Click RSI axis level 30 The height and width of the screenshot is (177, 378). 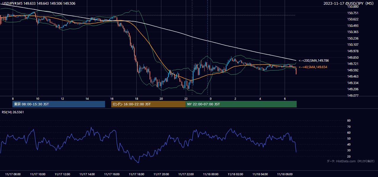pos(349,150)
